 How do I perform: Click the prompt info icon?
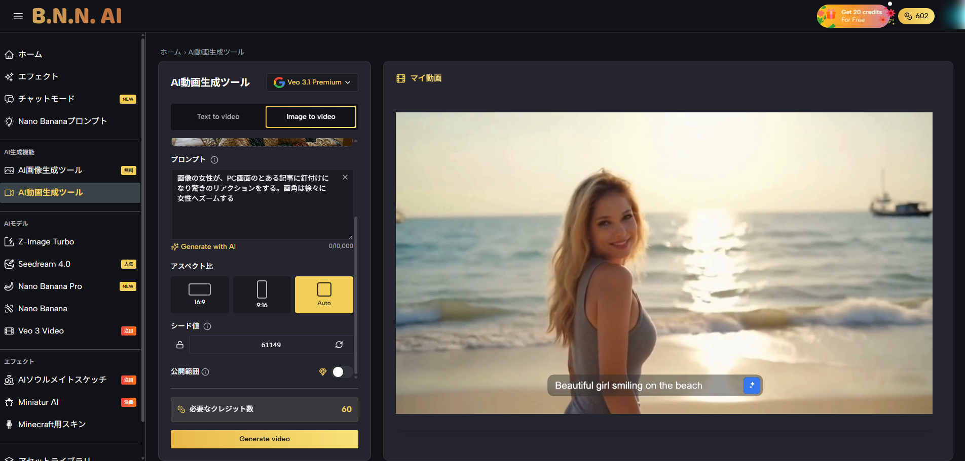pos(214,160)
